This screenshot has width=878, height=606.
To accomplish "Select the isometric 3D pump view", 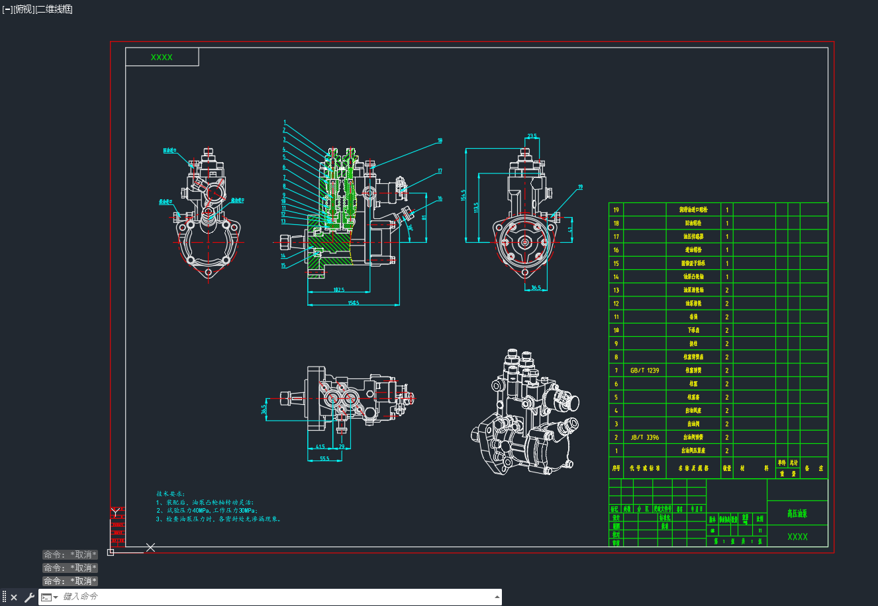I will (526, 413).
